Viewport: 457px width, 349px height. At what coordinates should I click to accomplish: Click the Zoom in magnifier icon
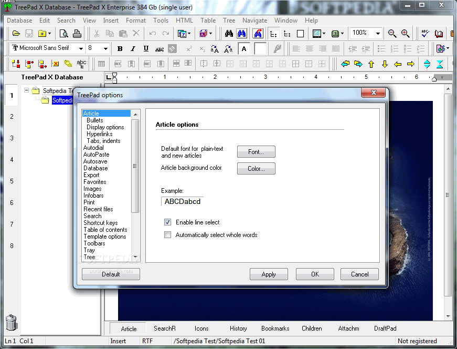tap(405, 34)
